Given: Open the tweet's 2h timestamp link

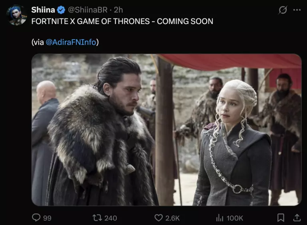Looking at the screenshot, I should (118, 10).
